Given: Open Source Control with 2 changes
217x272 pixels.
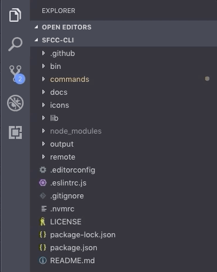Looking at the screenshot, I should click(x=17, y=75).
